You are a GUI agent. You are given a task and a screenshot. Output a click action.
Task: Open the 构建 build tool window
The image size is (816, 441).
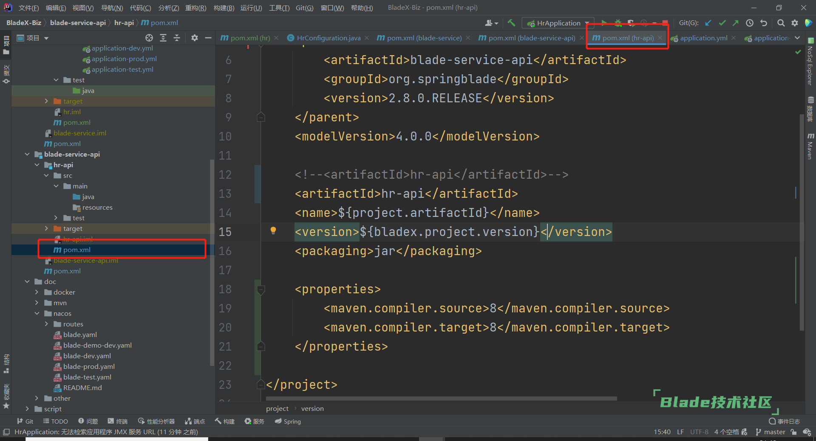click(225, 421)
